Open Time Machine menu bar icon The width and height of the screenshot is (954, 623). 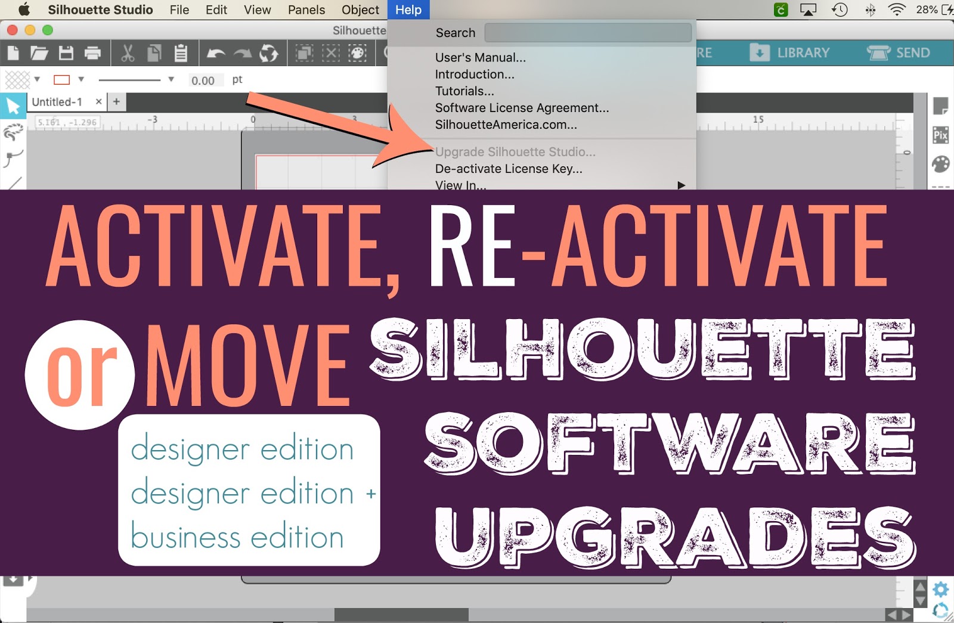coord(840,10)
